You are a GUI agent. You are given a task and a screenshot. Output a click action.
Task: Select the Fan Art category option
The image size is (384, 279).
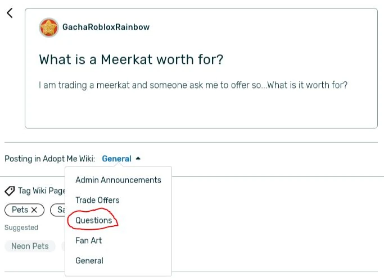tap(89, 240)
